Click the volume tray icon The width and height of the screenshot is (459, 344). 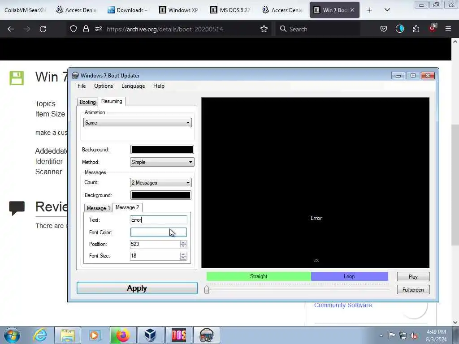[x=414, y=335]
